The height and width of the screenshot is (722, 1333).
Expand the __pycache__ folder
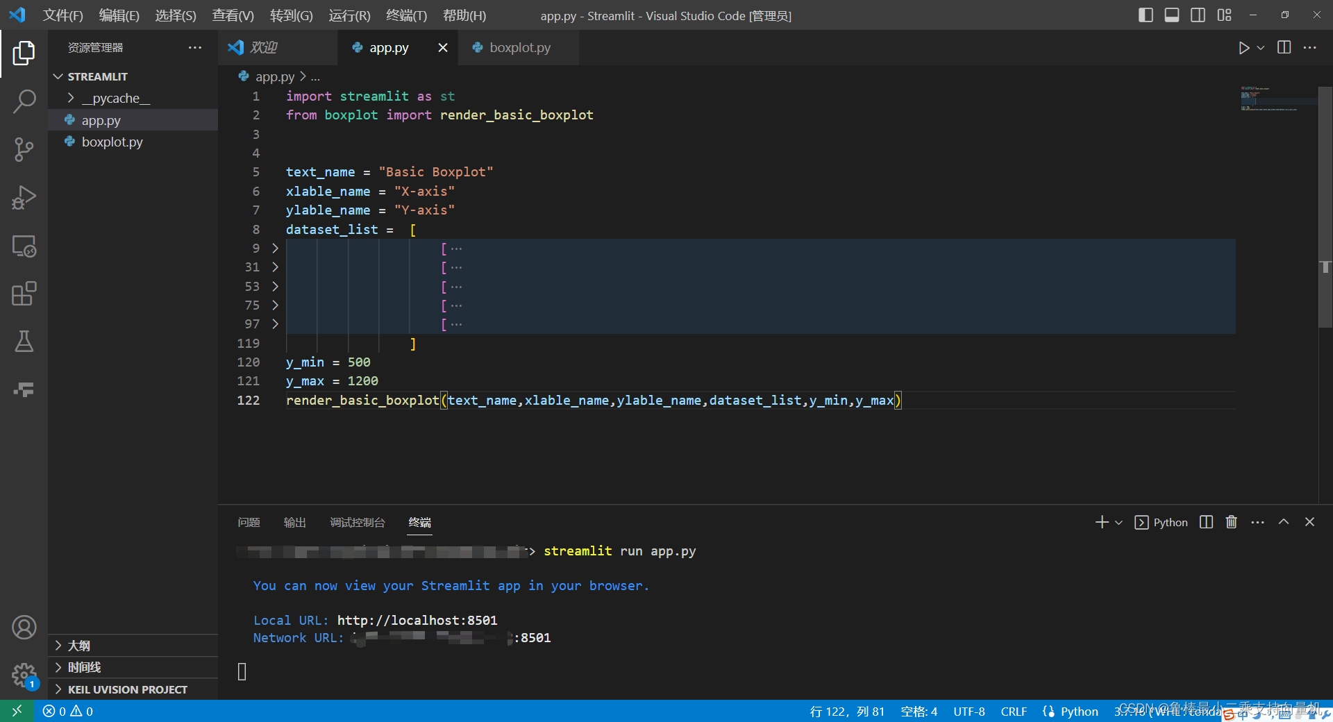[133, 99]
